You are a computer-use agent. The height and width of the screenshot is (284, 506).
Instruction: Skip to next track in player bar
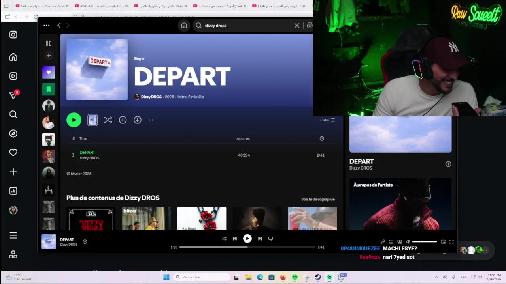point(260,239)
